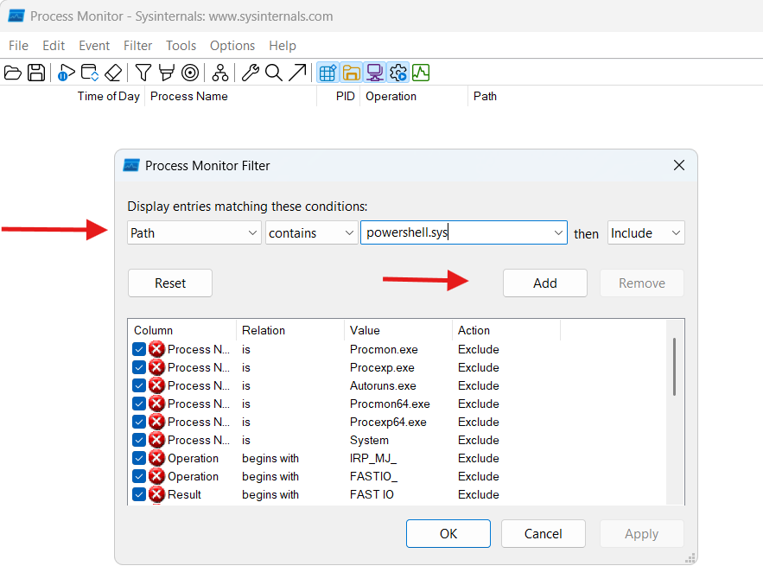Click the Cancel button

coord(543,533)
